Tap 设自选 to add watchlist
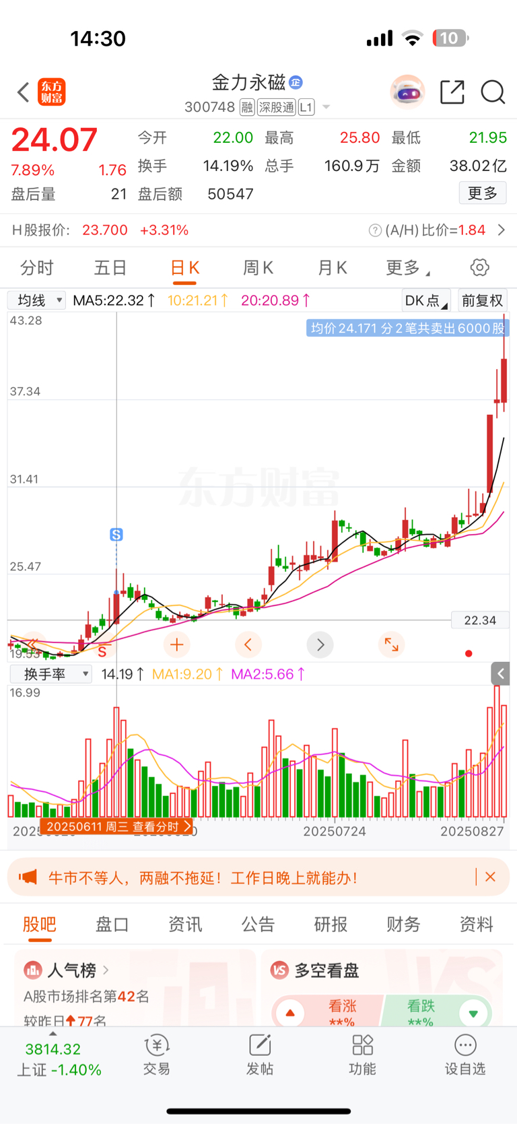Image resolution: width=517 pixels, height=1124 pixels. click(x=465, y=1055)
